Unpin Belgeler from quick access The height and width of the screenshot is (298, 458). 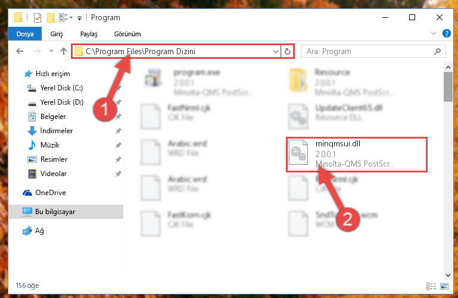click(x=119, y=117)
